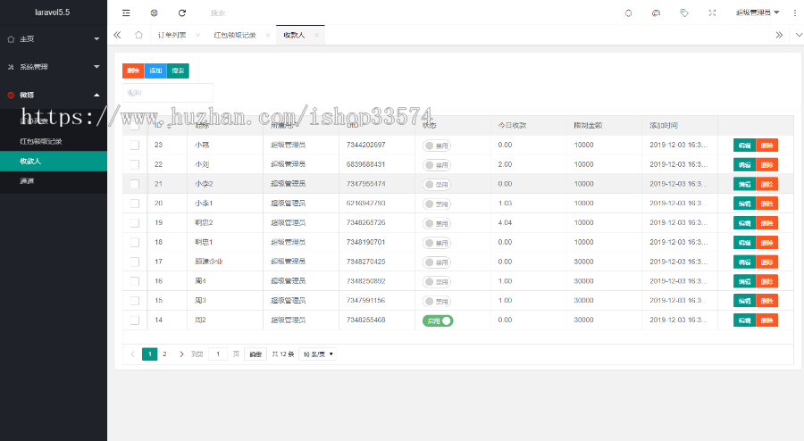Select checkbox for row ID 14

(134, 320)
